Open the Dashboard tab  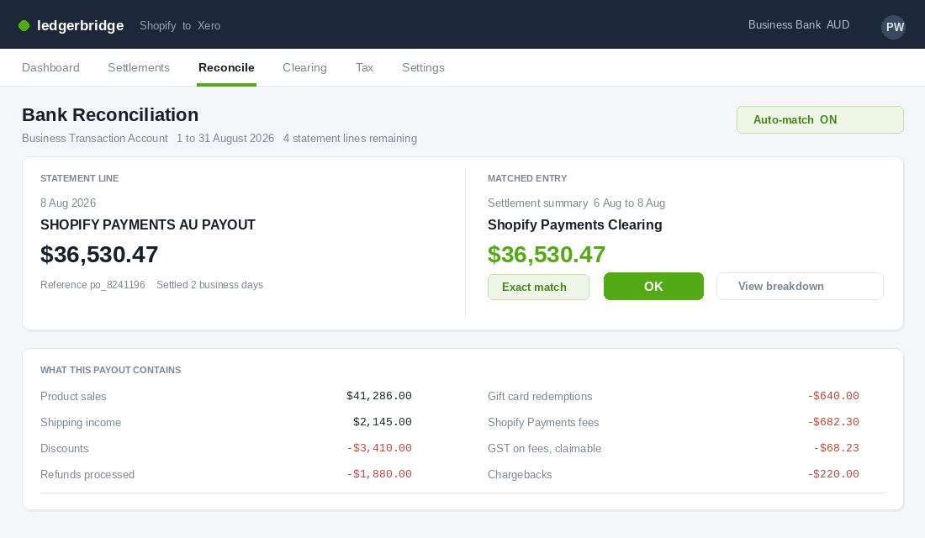coord(50,68)
